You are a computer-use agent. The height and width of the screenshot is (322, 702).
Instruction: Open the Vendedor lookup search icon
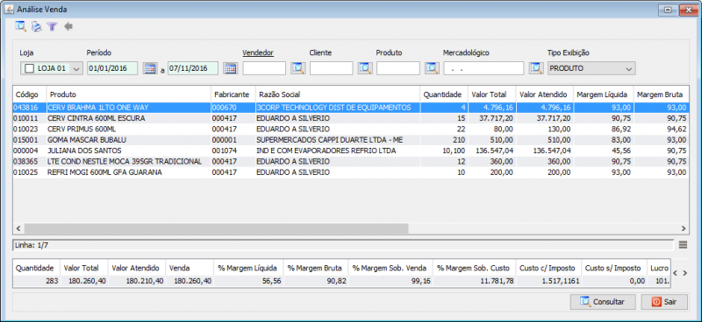pyautogui.click(x=297, y=68)
